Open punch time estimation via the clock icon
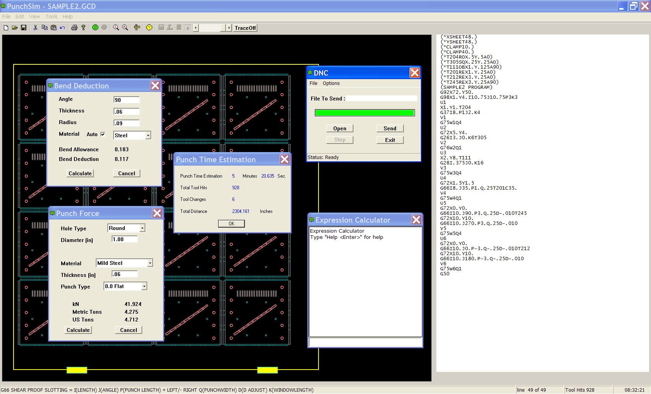This screenshot has height=394, width=651. tap(149, 28)
